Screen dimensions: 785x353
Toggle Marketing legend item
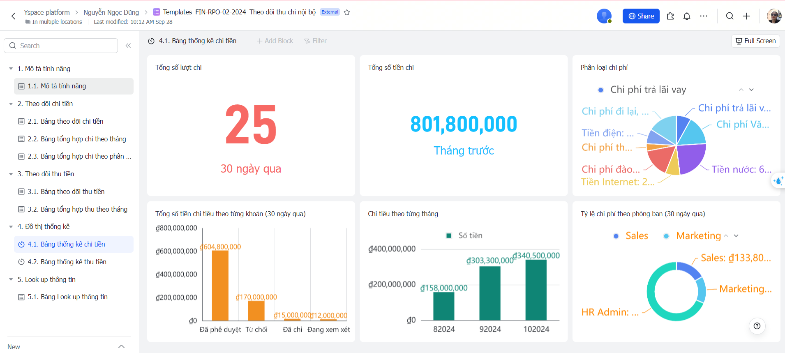click(693, 236)
